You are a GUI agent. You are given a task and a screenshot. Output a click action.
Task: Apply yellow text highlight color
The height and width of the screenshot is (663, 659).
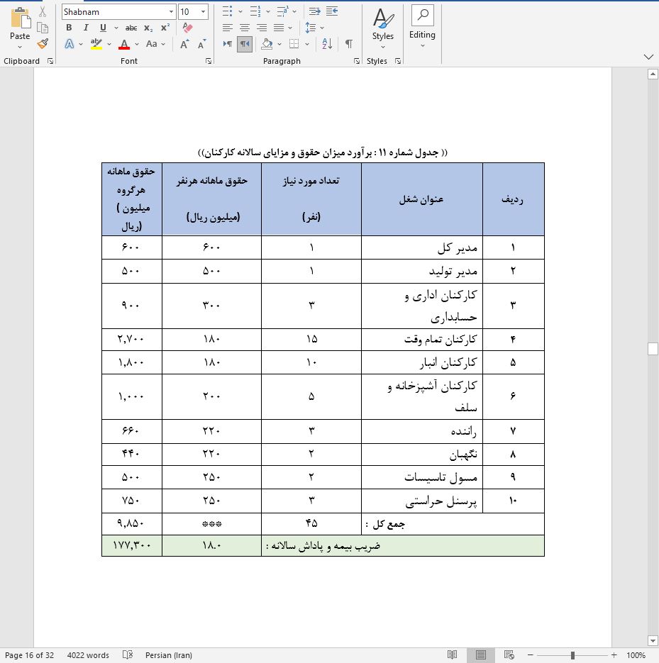96,43
